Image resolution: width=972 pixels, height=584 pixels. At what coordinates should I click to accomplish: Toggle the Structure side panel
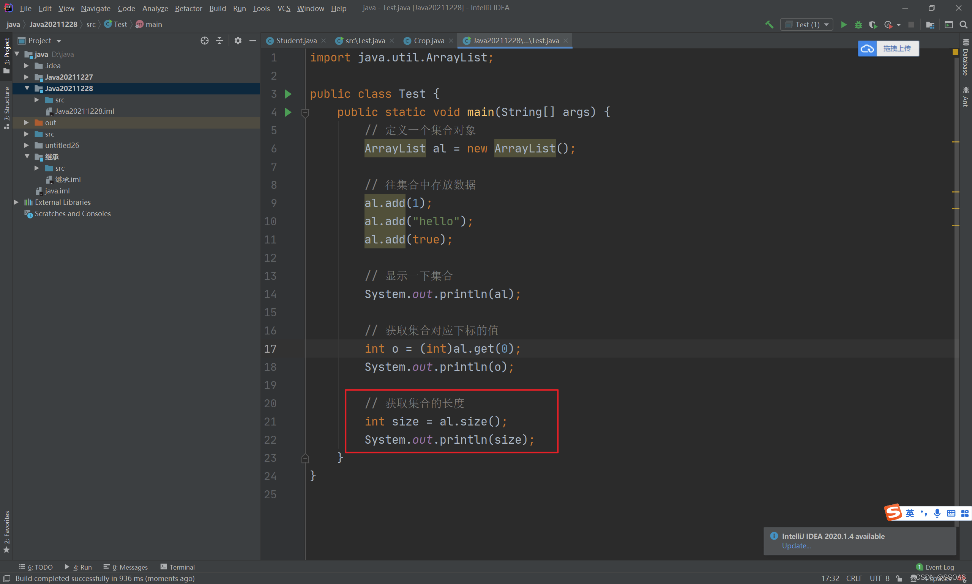click(6, 108)
